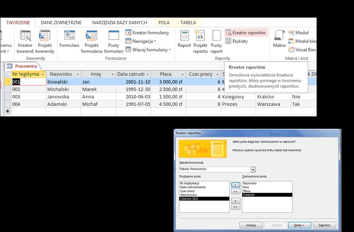Launch the Kreator kwerend query wizard
Screen dimensions: 354x232
point(25,42)
